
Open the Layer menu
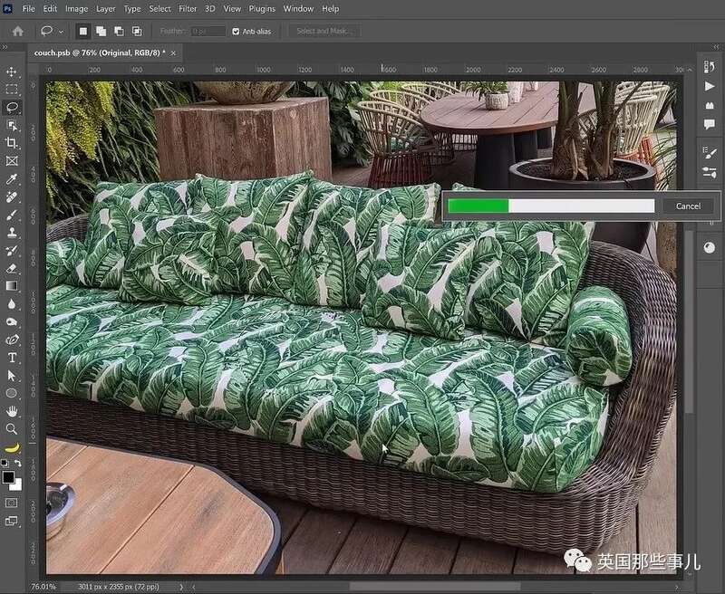[106, 9]
